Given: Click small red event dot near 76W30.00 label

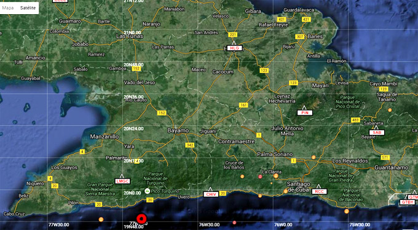Looking at the screenshot, I should tap(234, 222).
